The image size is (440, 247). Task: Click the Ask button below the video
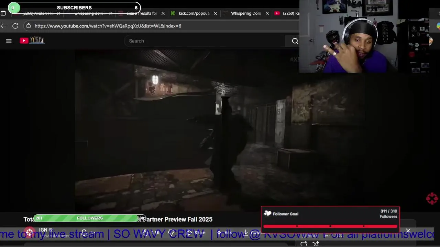224,233
